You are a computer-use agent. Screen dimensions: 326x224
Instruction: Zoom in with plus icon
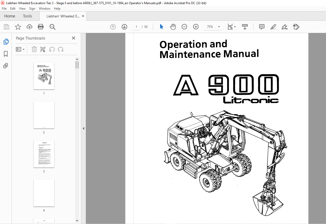[196, 27]
